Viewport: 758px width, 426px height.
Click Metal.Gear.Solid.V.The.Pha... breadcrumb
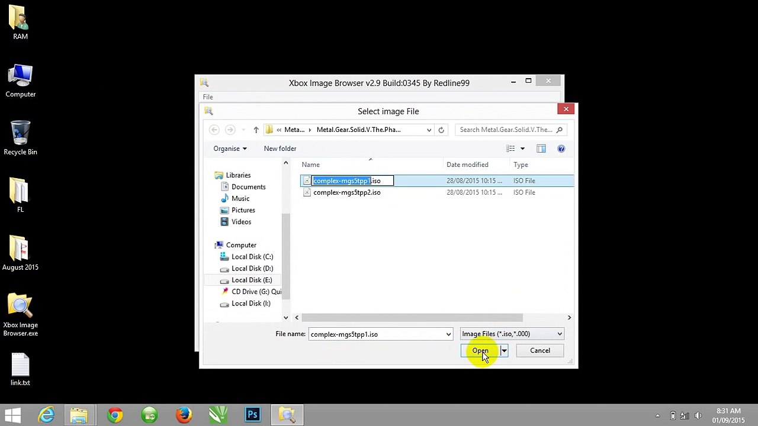[358, 130]
